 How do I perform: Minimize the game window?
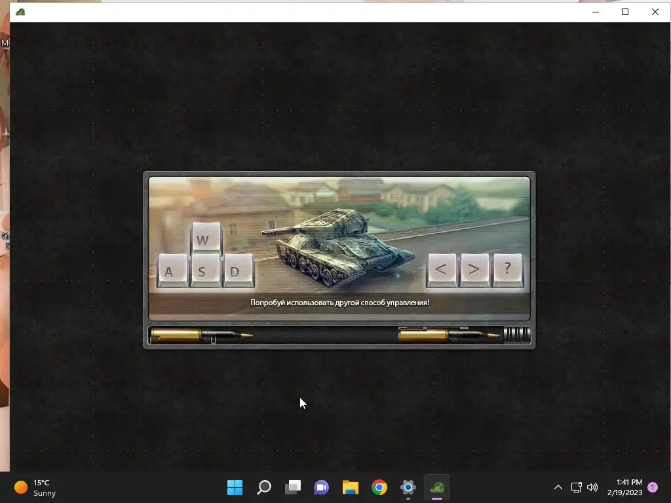(595, 12)
